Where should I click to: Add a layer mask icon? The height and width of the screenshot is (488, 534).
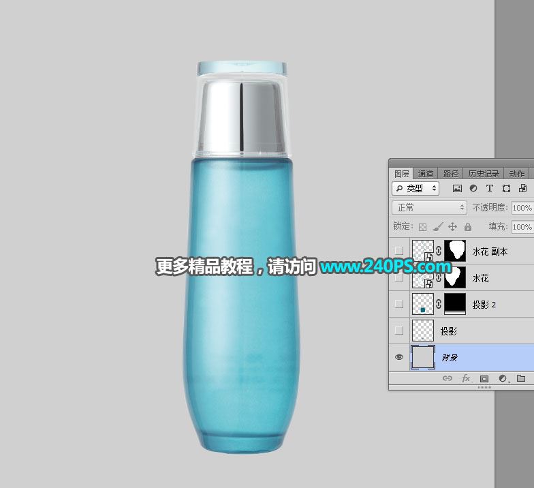(484, 379)
